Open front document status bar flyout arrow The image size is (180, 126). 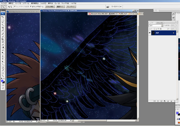(x=71, y=120)
